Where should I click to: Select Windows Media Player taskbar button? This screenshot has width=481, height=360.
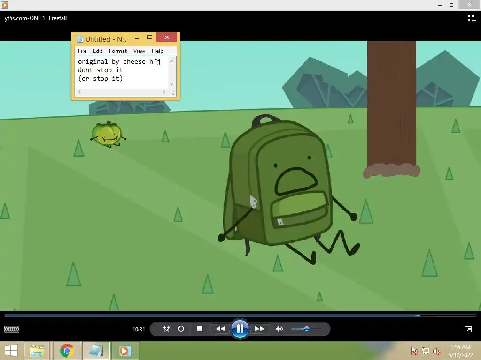(125, 351)
